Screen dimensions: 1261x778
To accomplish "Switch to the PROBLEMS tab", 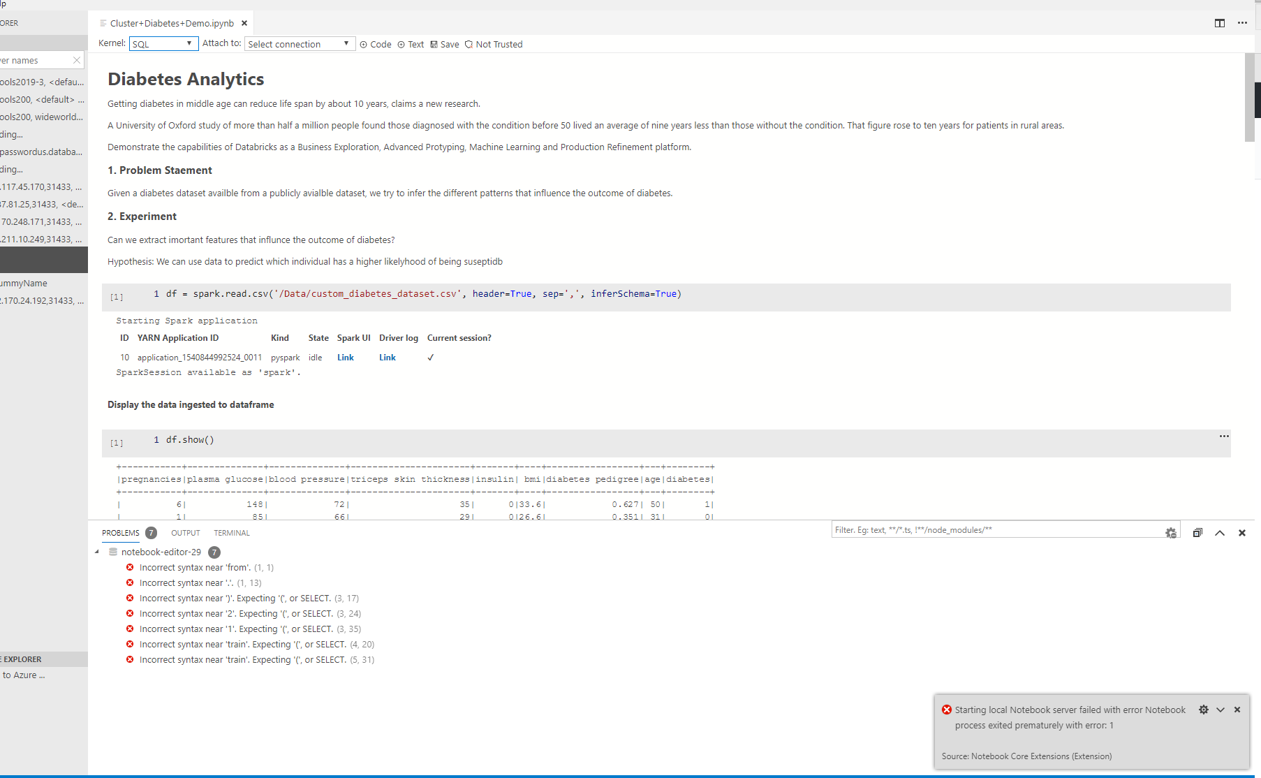I will tap(121, 533).
